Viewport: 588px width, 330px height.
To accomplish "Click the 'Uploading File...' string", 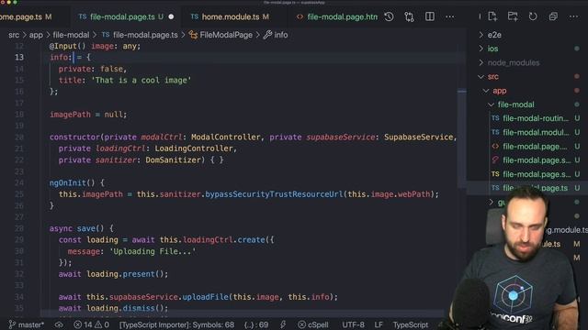I will (153, 251).
